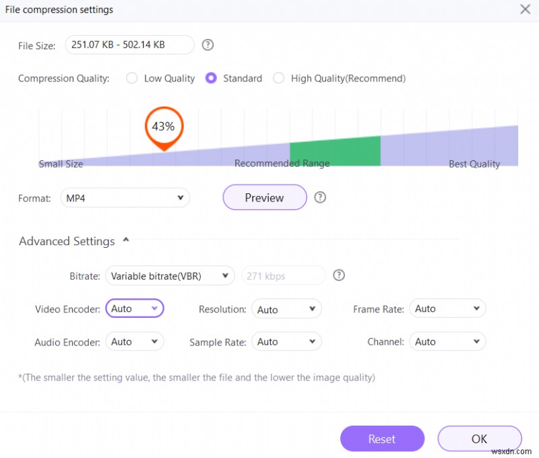
Task: Collapse the Advanced Settings section
Action: coord(125,240)
